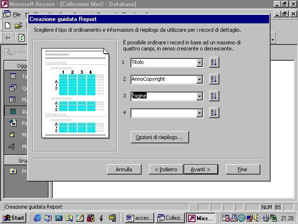The height and width of the screenshot is (224, 298).
Task: Toggle sort order for Titolo field
Action: point(214,62)
